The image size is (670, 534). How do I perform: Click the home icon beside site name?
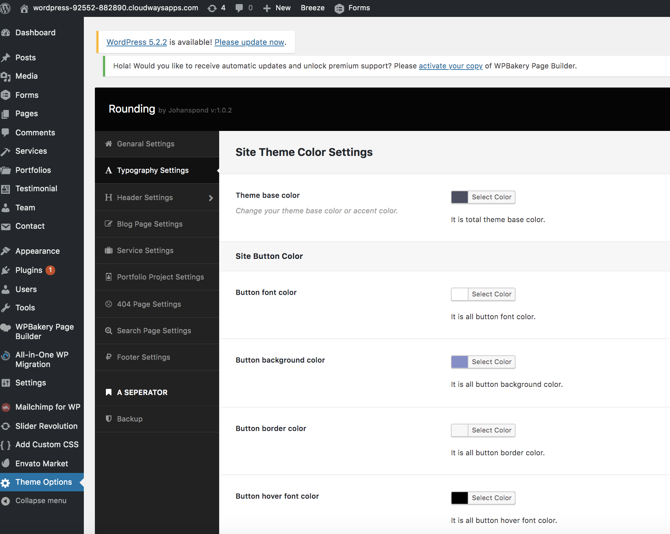click(24, 8)
